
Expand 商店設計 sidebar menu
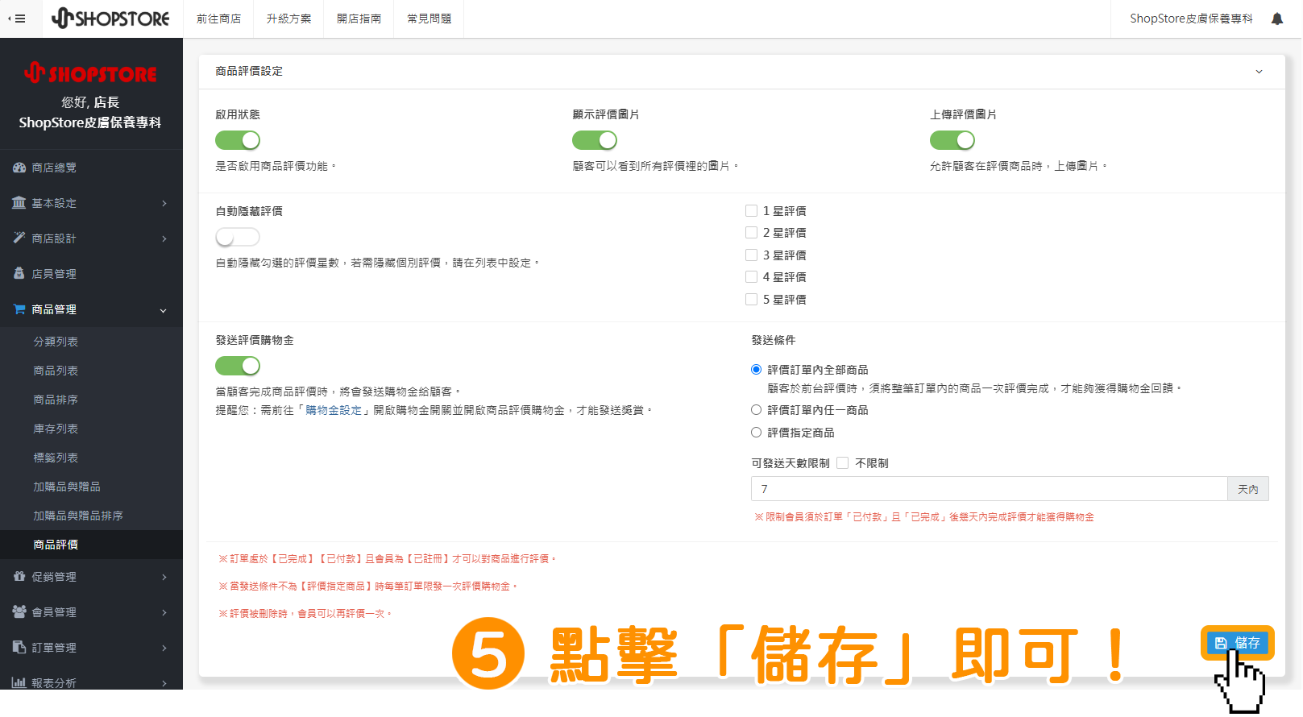[164, 238]
